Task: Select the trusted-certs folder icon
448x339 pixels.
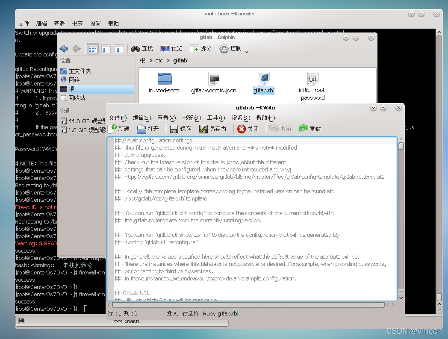Action: pyautogui.click(x=165, y=79)
